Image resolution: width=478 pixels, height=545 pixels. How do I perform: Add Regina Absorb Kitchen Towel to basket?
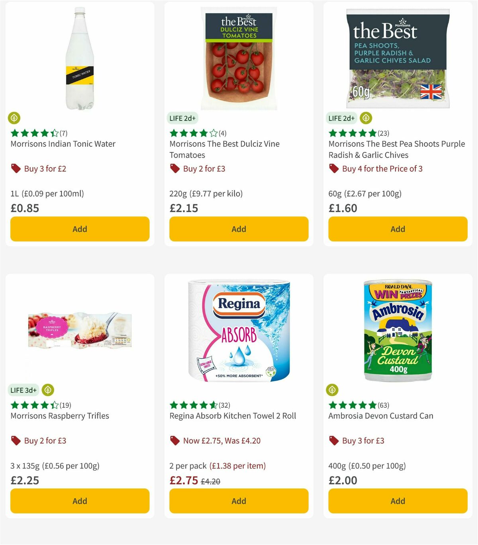click(238, 501)
